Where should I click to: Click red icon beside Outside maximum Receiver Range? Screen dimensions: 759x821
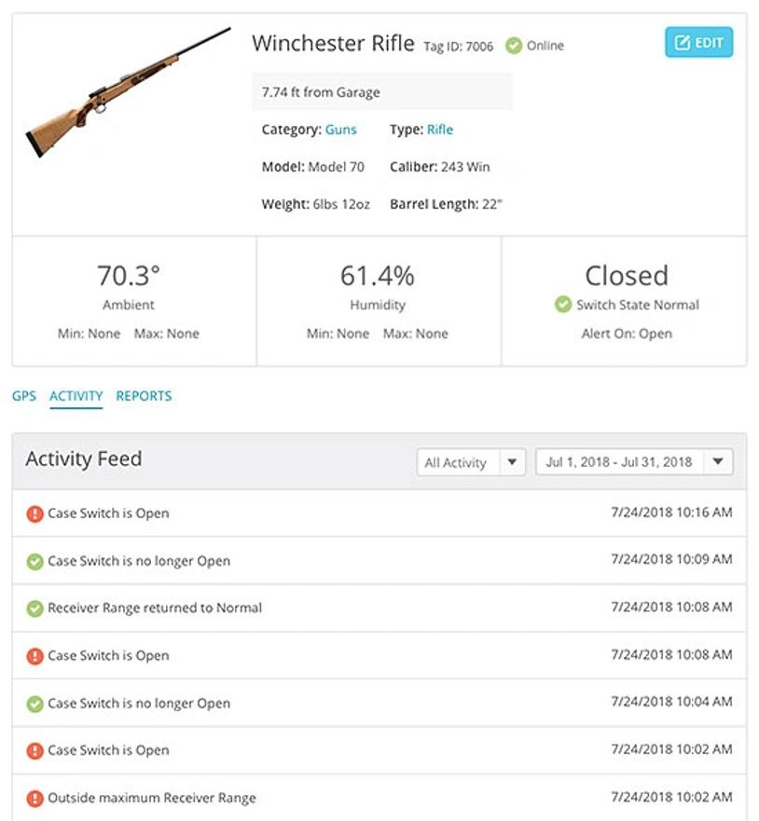(34, 799)
